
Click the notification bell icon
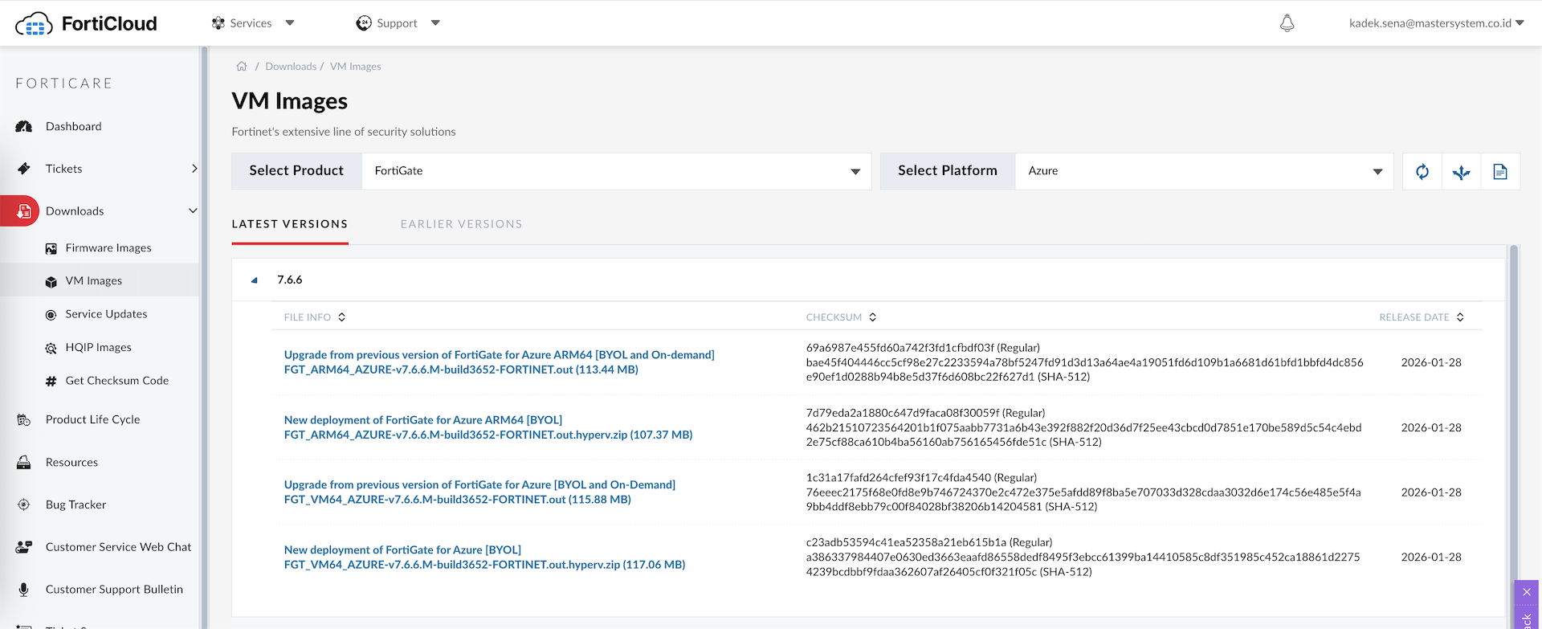1287,23
